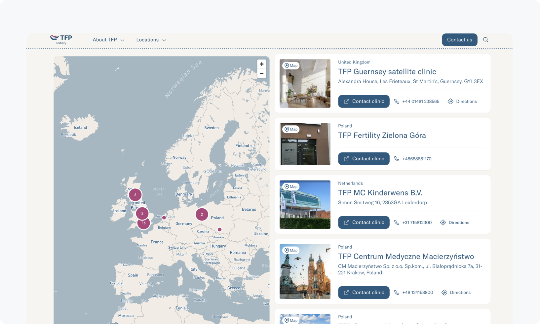The height and width of the screenshot is (324, 540).
Task: Click the Alexandra House address text
Action: pos(410,81)
